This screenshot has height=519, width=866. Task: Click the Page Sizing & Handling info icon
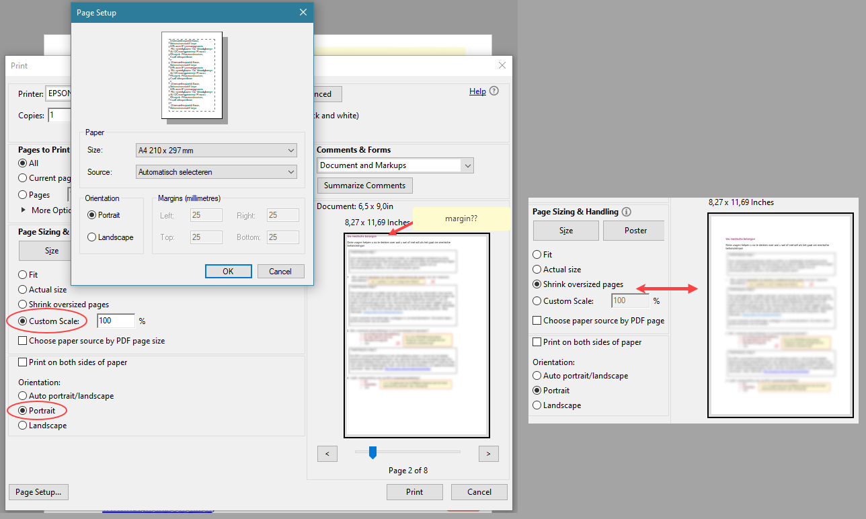tap(626, 212)
